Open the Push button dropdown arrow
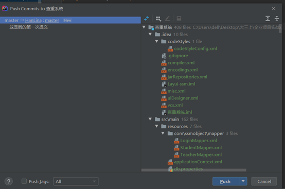The height and width of the screenshot is (189, 285). click(x=243, y=181)
